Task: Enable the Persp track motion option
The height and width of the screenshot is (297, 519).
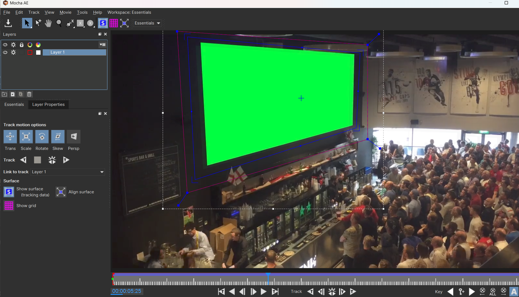Action: point(74,137)
